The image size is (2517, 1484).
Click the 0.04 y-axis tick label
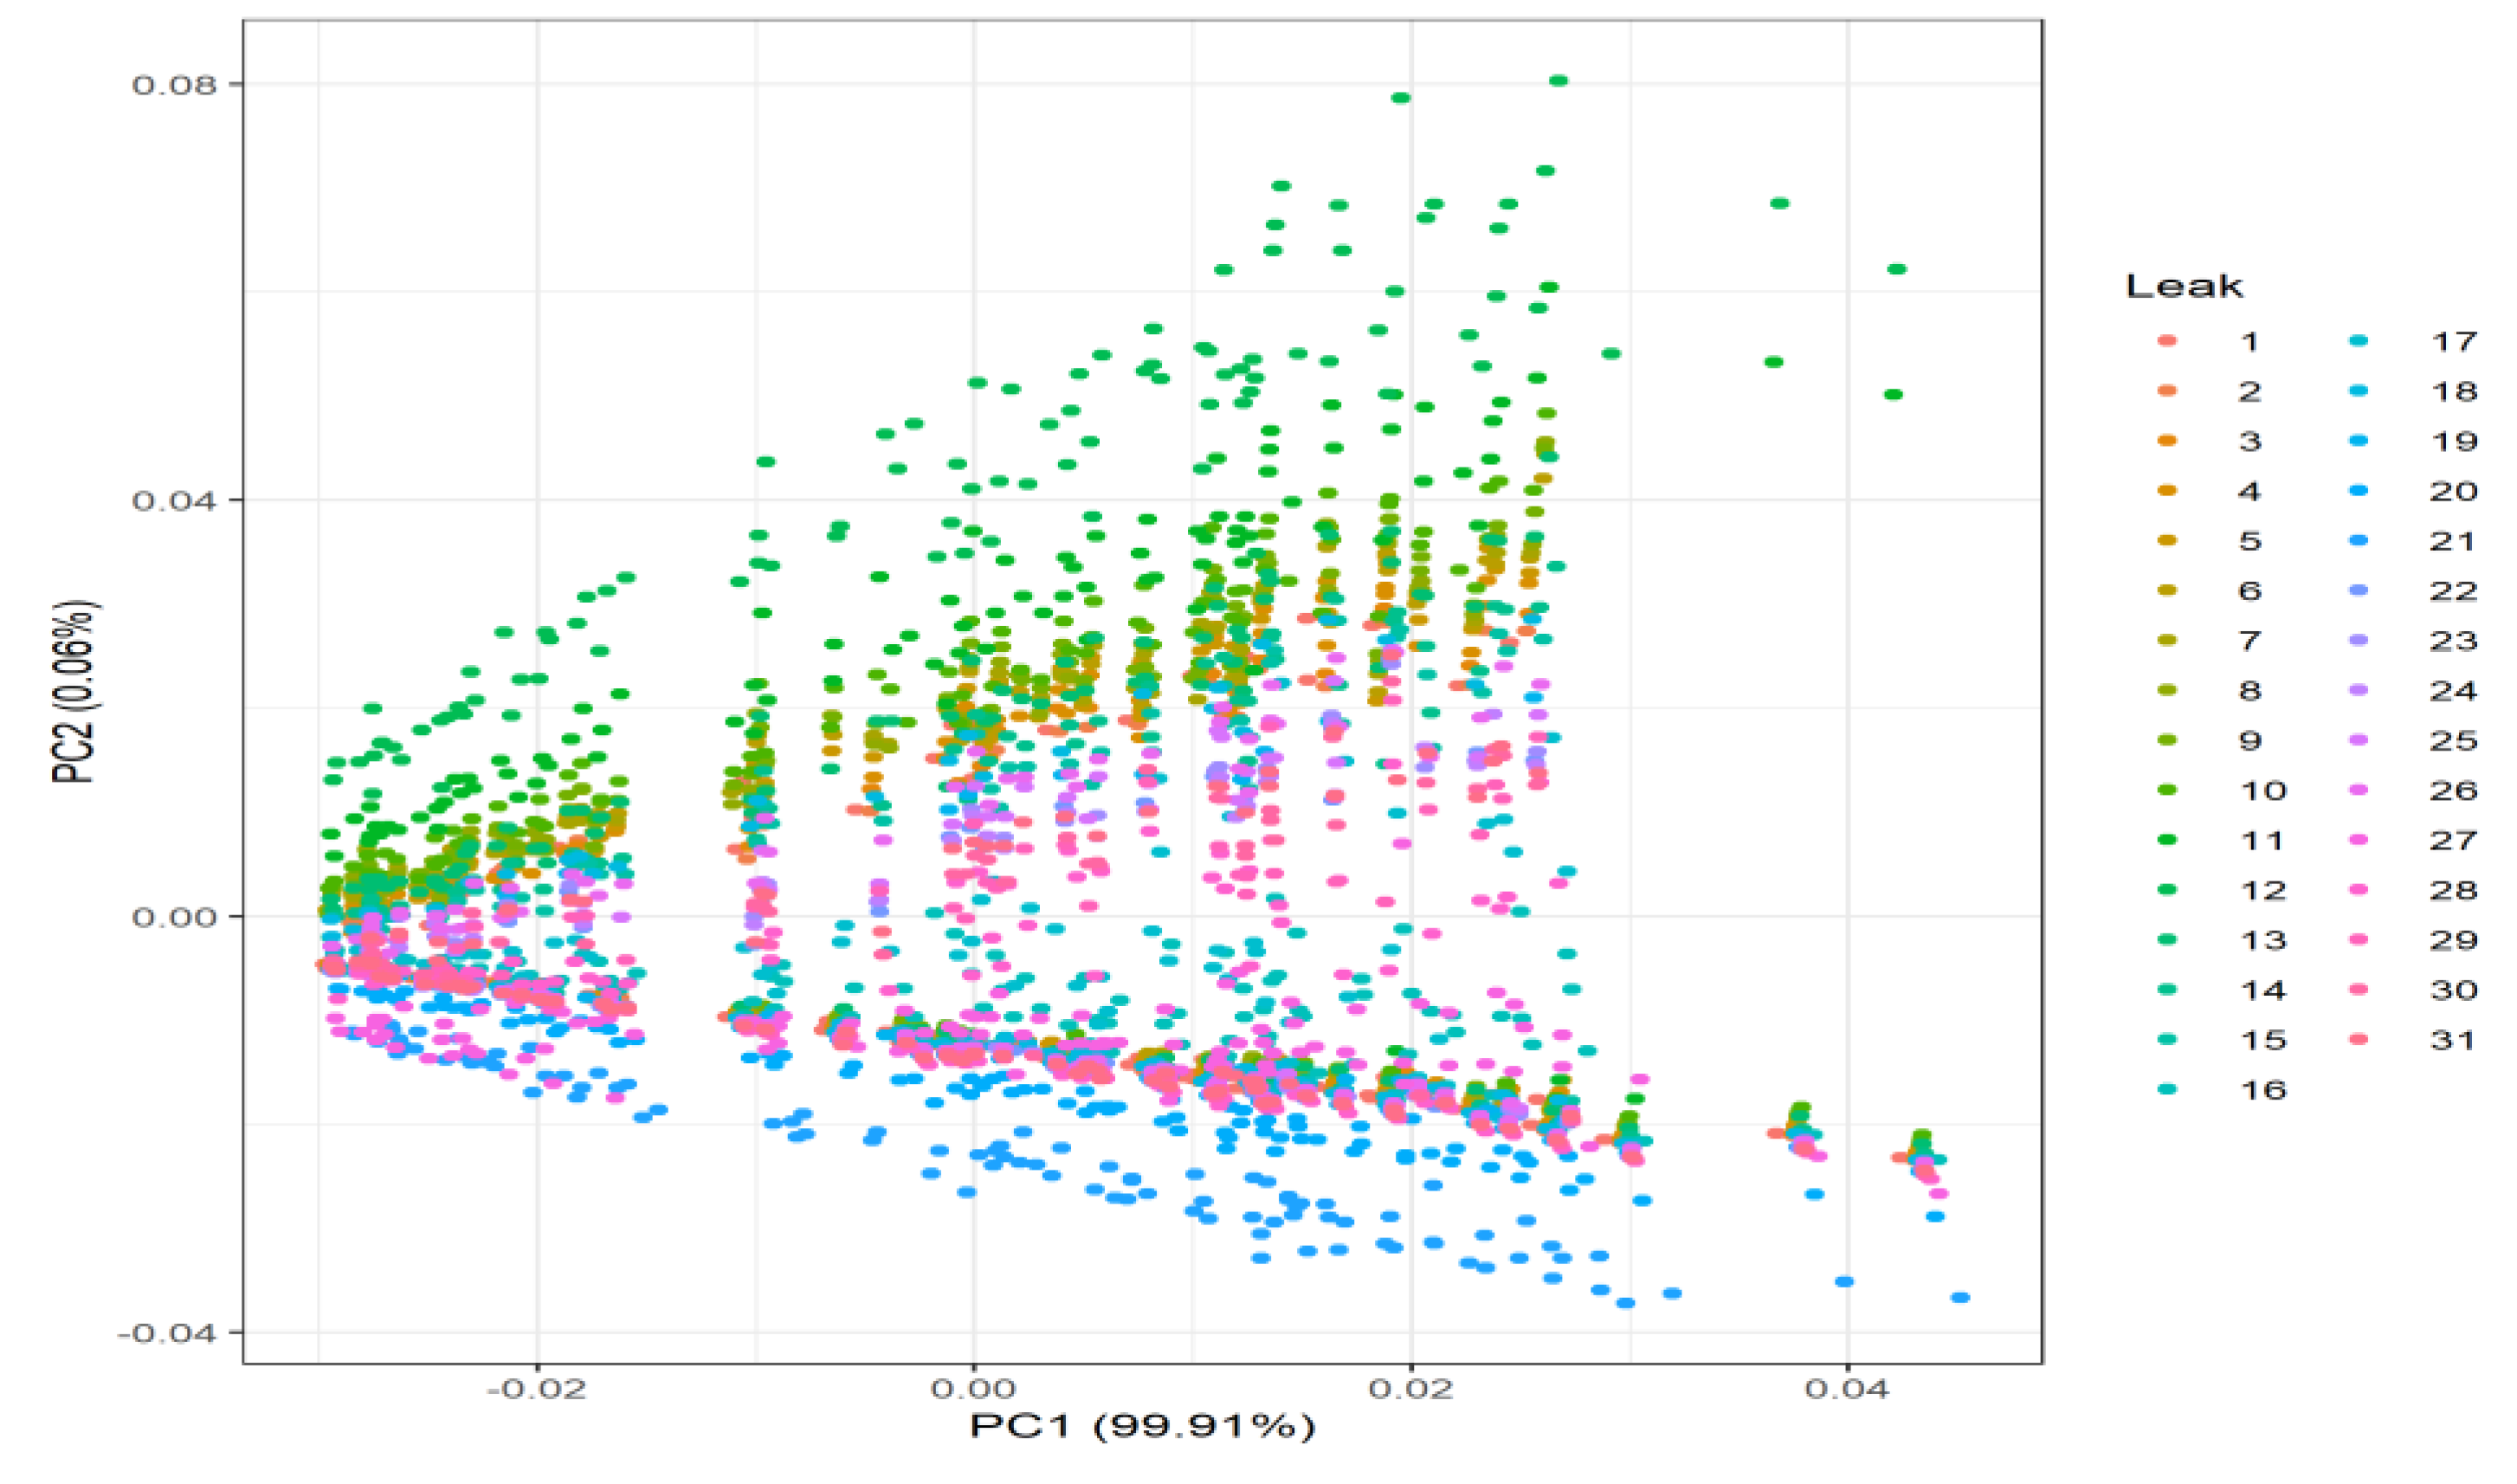click(x=173, y=500)
